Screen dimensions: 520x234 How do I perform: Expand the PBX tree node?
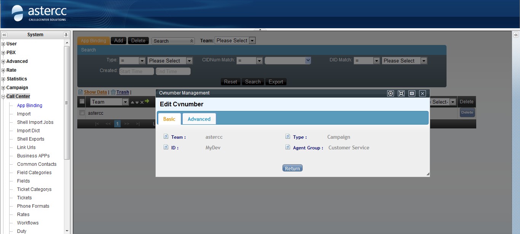pyautogui.click(x=3, y=53)
